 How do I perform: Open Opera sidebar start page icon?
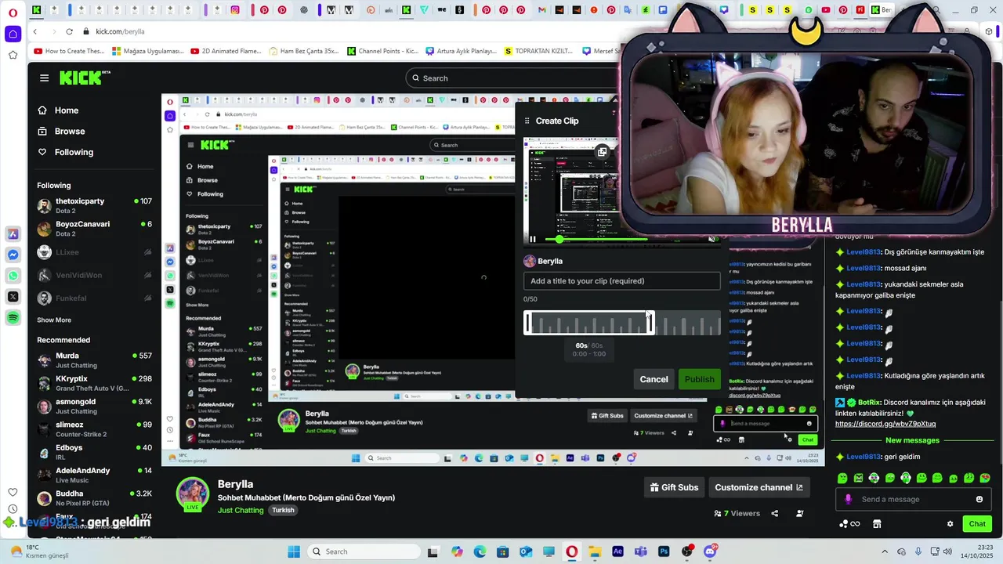13,34
